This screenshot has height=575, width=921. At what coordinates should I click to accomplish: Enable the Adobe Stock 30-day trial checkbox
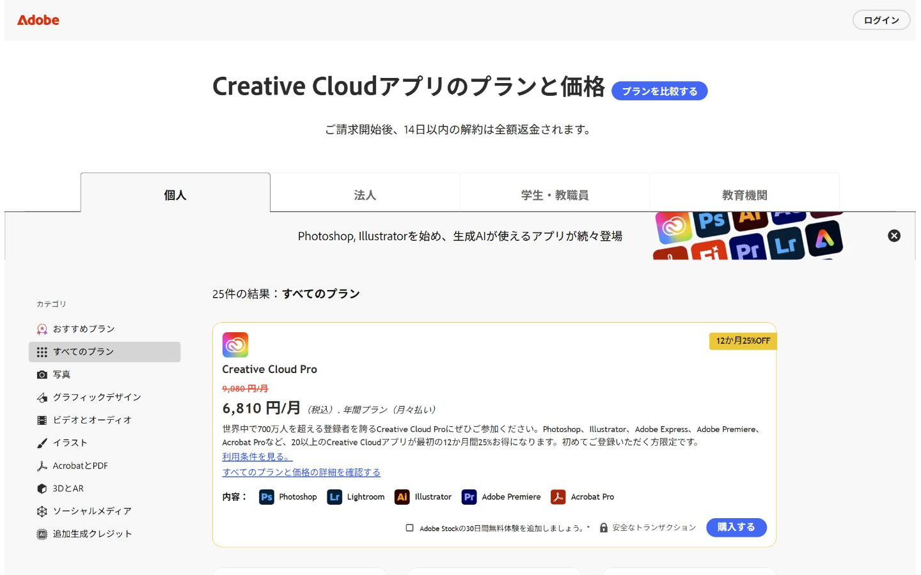410,528
